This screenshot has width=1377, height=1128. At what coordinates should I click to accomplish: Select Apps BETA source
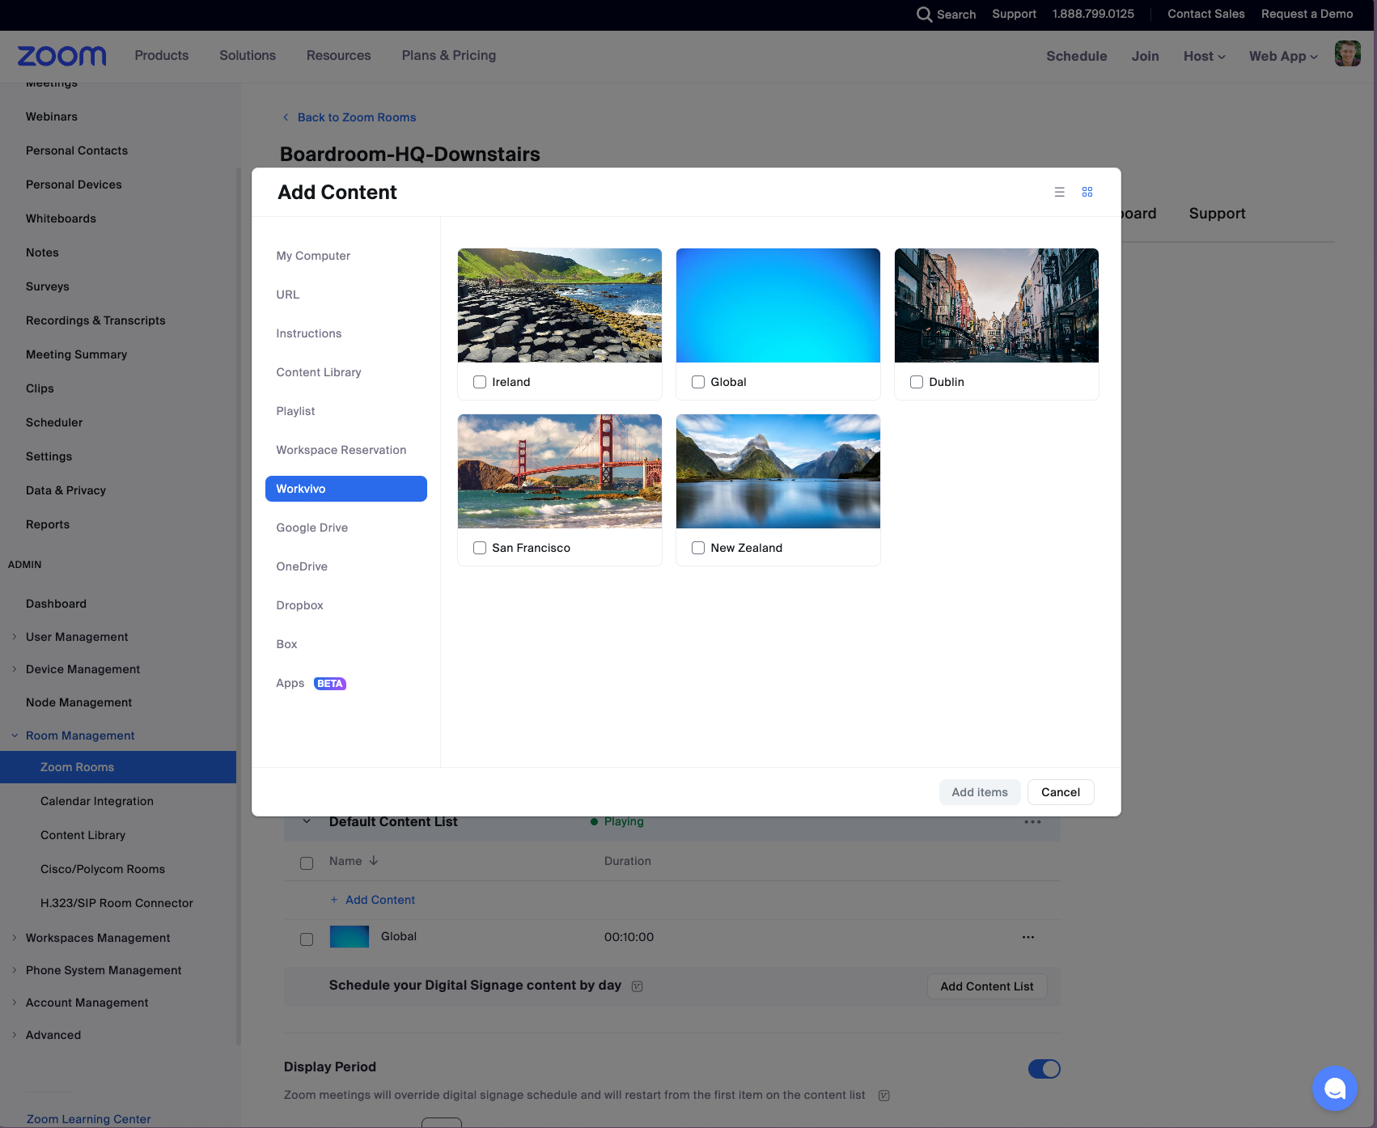(346, 683)
